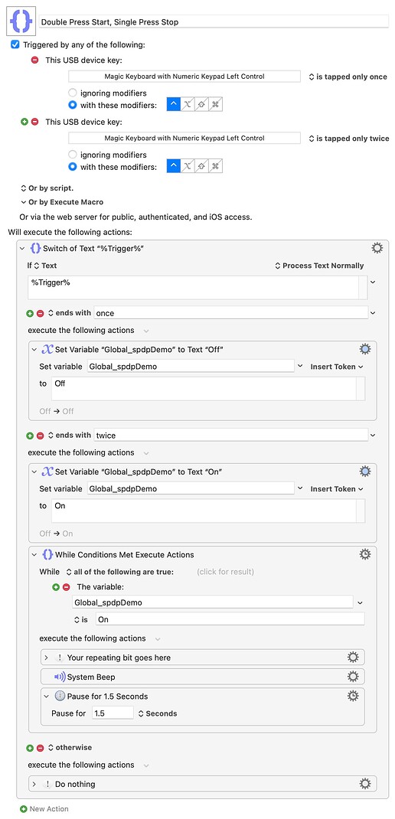
Task: Open the is tapped only twice menu
Action: coord(349,139)
